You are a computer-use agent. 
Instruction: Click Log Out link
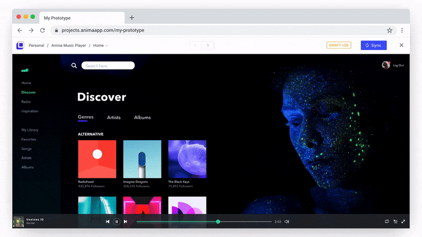(x=398, y=65)
